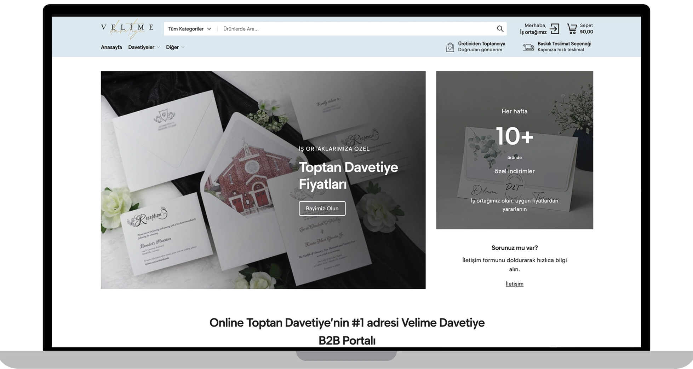Go to Anasayfa
The width and height of the screenshot is (693, 369).
click(111, 47)
